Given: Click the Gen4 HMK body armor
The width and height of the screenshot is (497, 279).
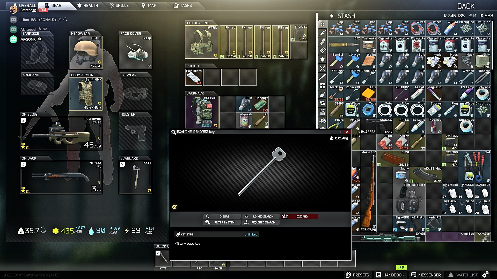Looking at the screenshot, I should (x=86, y=94).
